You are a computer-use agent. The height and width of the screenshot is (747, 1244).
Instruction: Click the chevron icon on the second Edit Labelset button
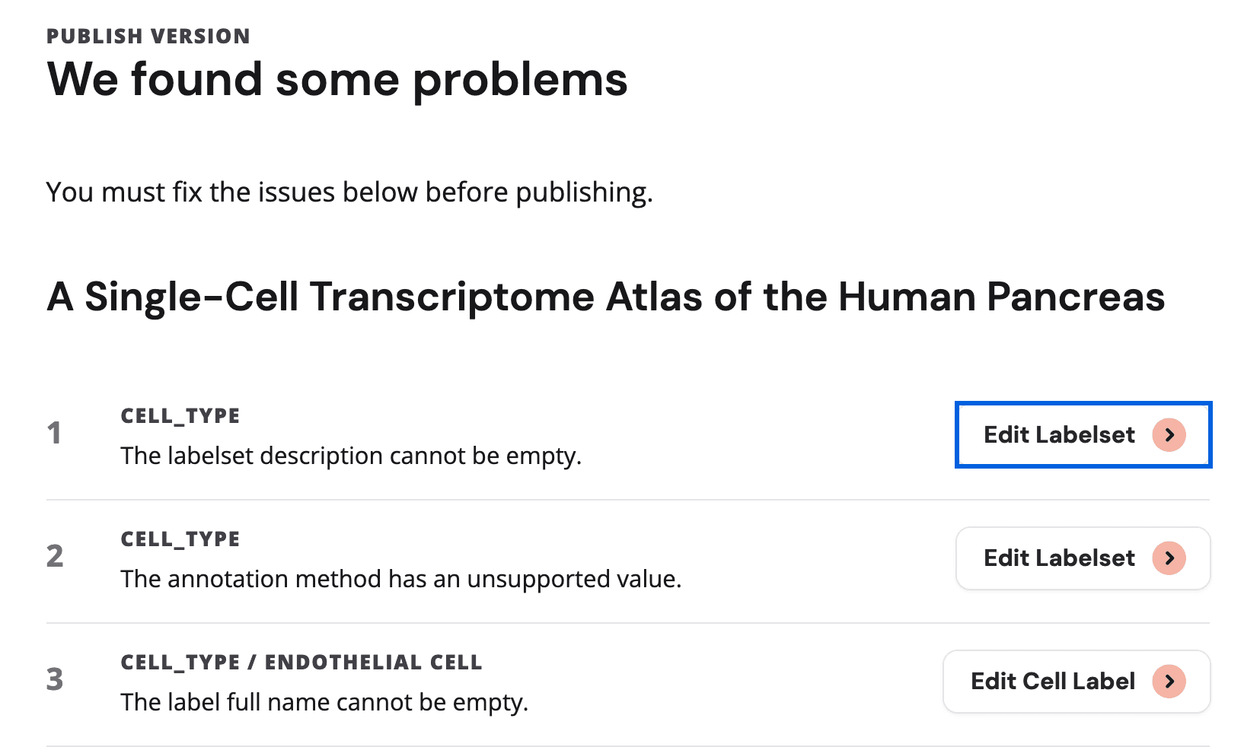(1169, 558)
